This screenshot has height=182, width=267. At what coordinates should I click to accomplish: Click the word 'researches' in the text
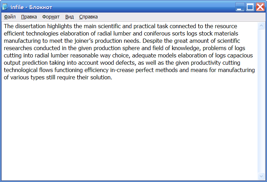click(x=18, y=48)
